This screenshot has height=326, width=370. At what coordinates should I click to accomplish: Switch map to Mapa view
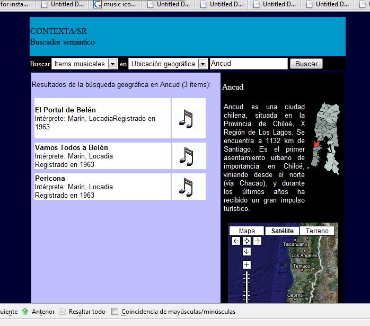pyautogui.click(x=246, y=231)
